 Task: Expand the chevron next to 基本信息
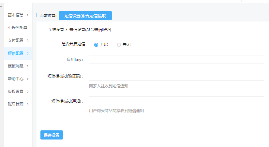click(x=28, y=15)
